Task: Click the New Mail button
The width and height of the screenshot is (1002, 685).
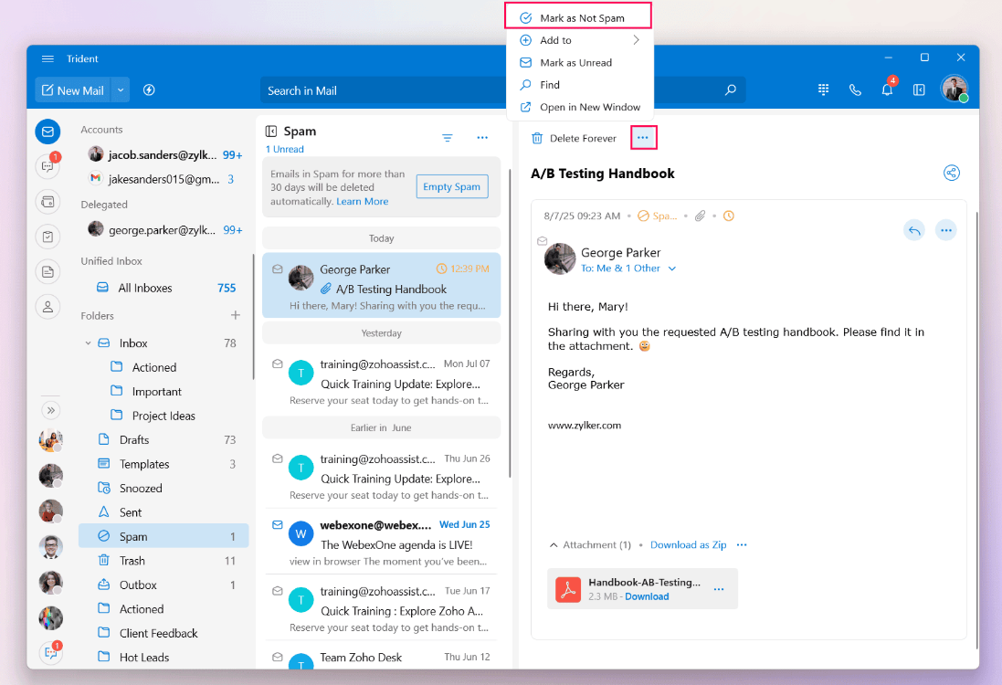Action: 72,90
